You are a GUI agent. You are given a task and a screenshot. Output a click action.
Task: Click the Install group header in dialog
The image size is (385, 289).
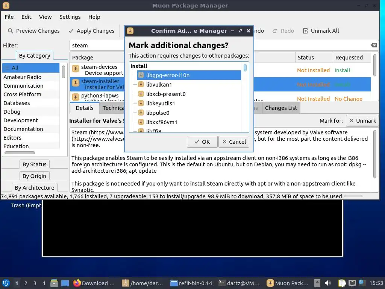[139, 66]
